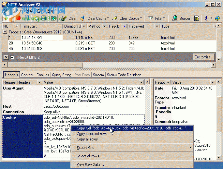Switch to the Cookies tab
Viewport: 223px width, 169px height.
click(x=43, y=75)
